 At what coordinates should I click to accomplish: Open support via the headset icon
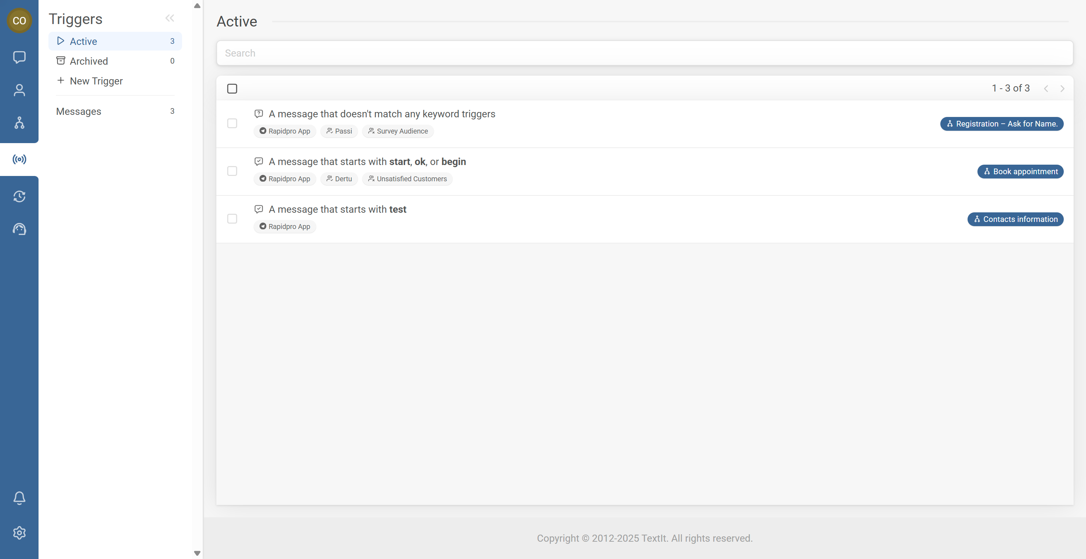coord(19,229)
